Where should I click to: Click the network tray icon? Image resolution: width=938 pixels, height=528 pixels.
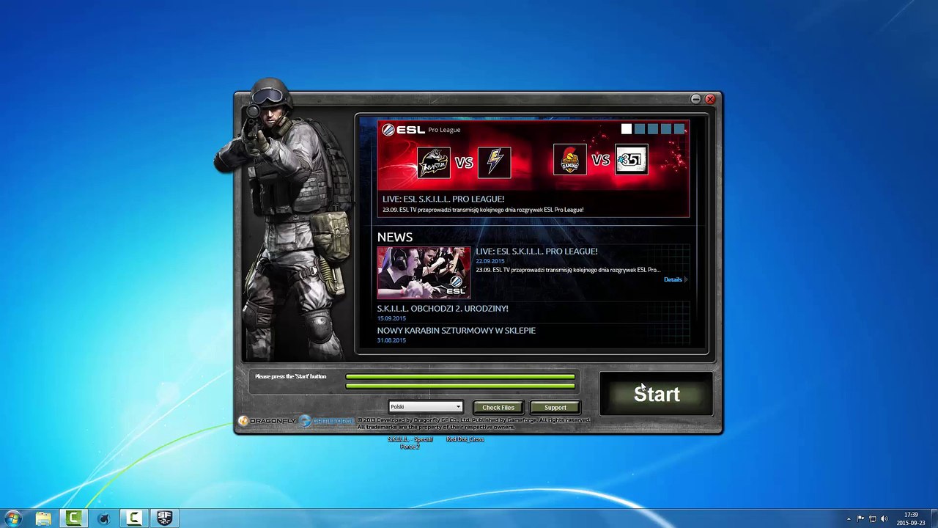tap(872, 518)
